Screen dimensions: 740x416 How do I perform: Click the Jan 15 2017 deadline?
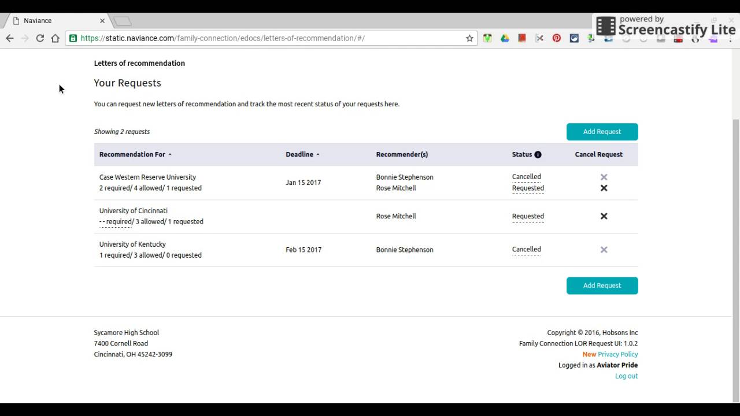pos(303,183)
